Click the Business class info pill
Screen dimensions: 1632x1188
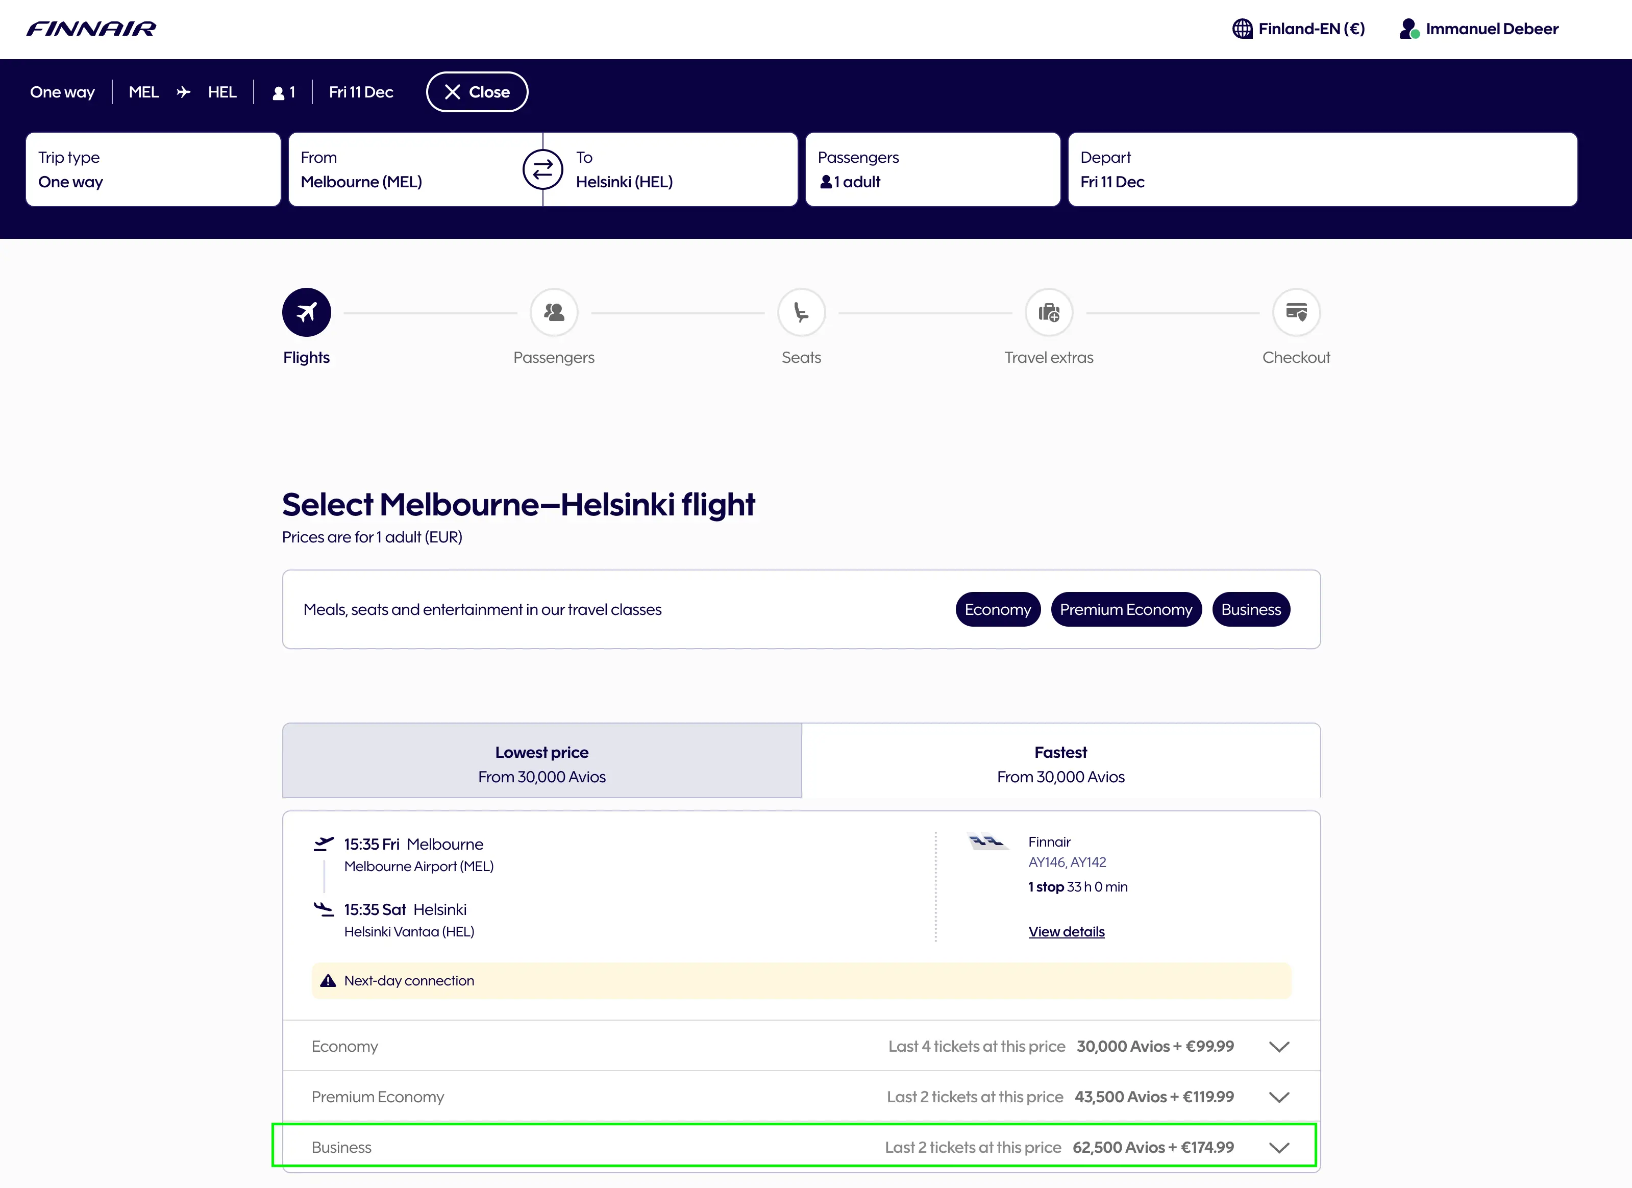(x=1251, y=609)
